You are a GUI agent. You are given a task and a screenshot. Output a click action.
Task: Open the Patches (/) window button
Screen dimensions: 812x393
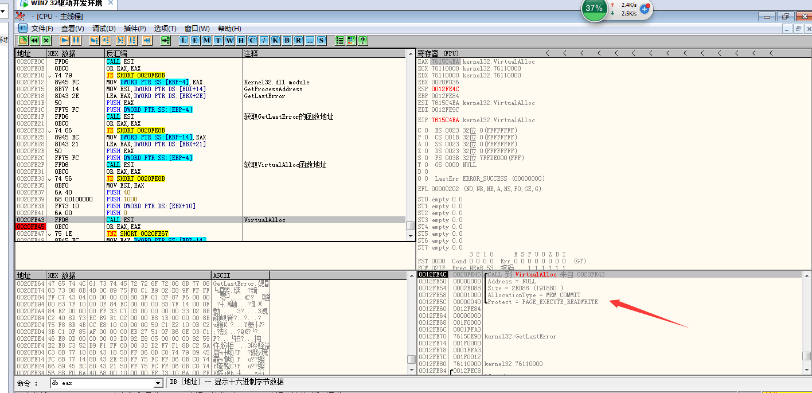point(264,40)
